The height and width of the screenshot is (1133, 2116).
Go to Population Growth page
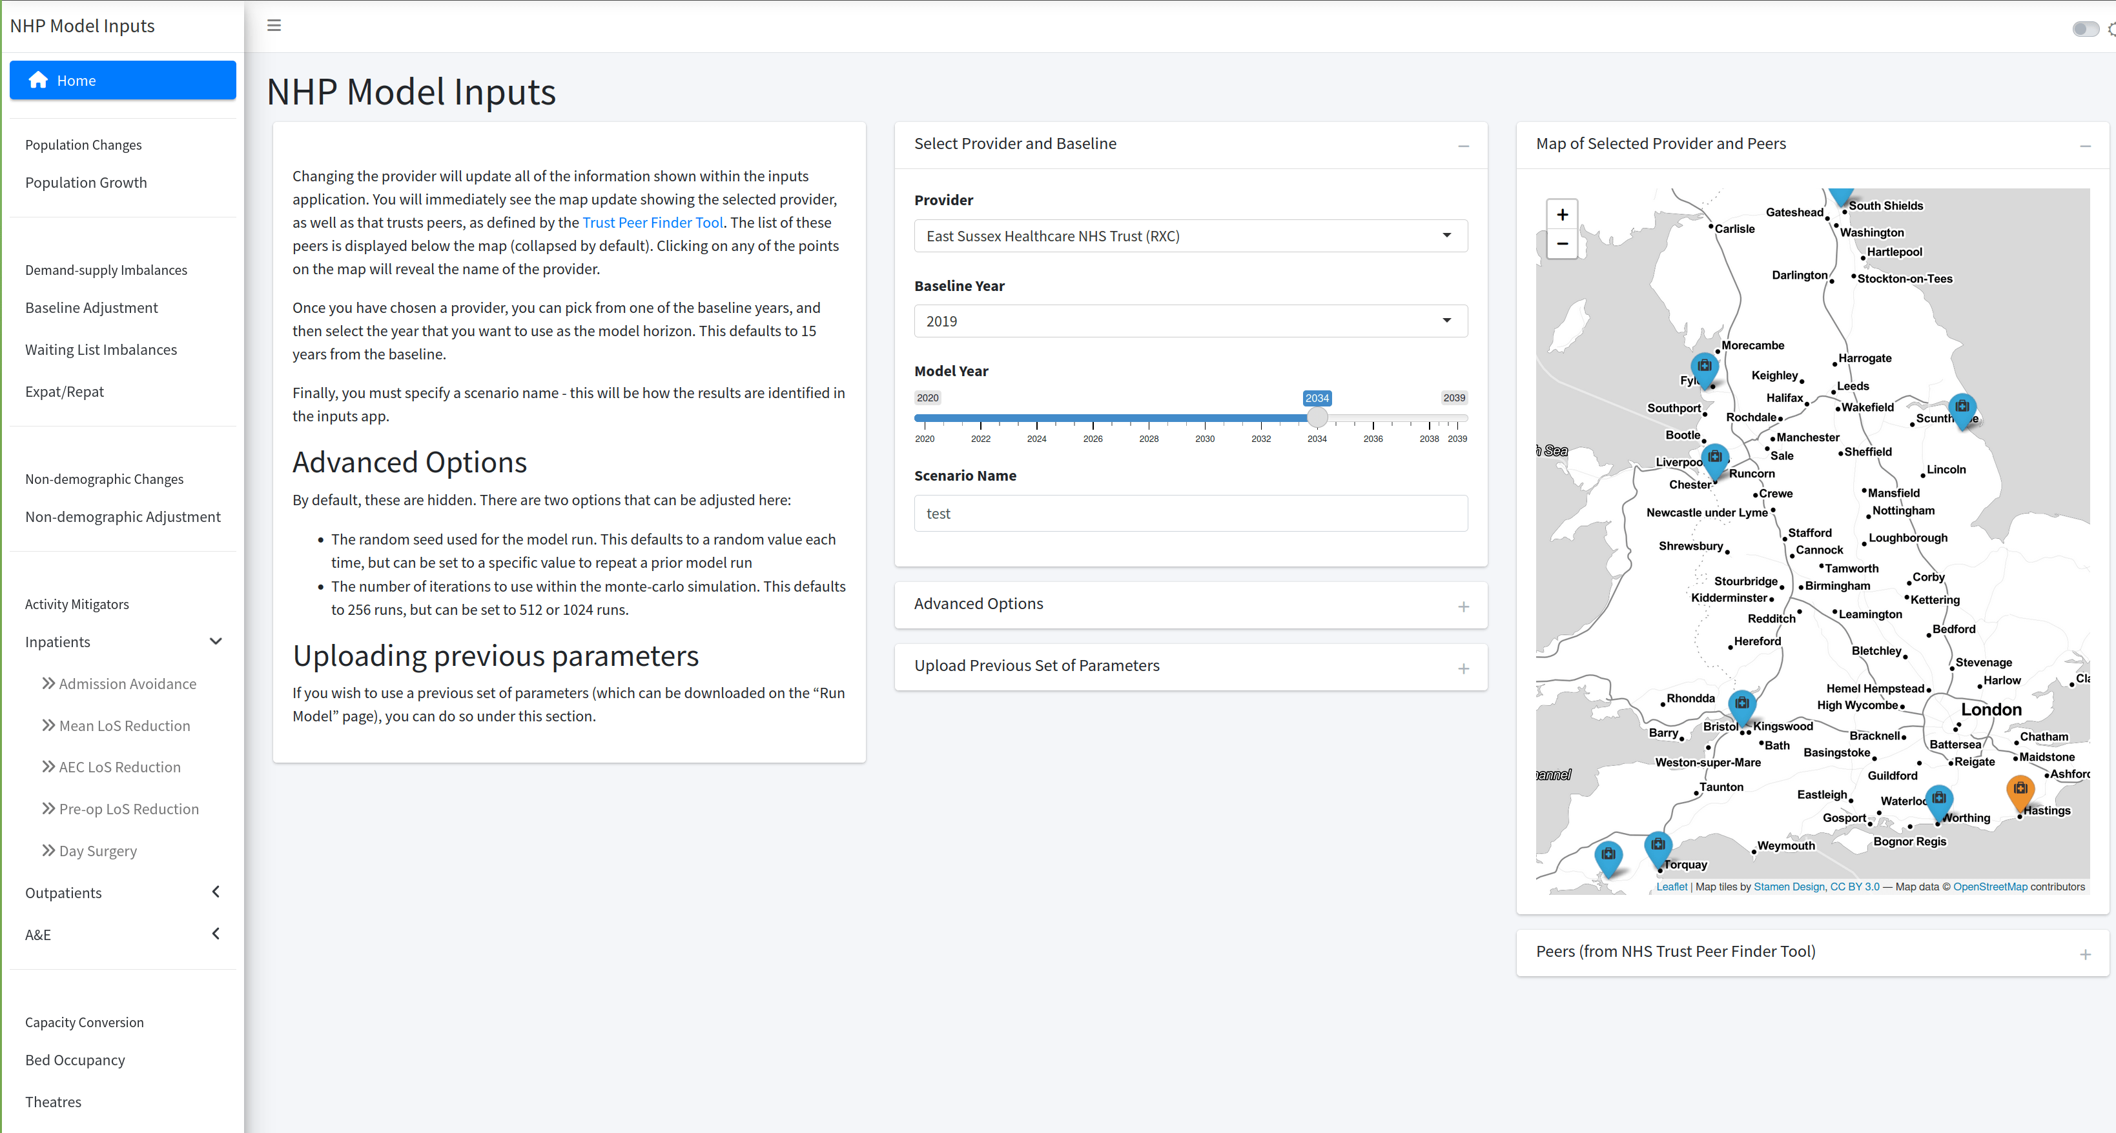87,182
